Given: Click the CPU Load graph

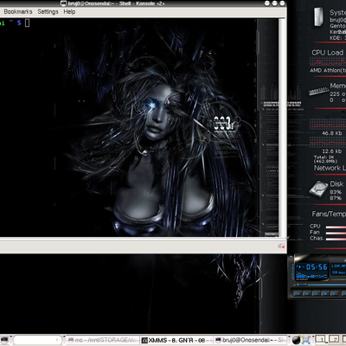Looking at the screenshot, I should 328,61.
